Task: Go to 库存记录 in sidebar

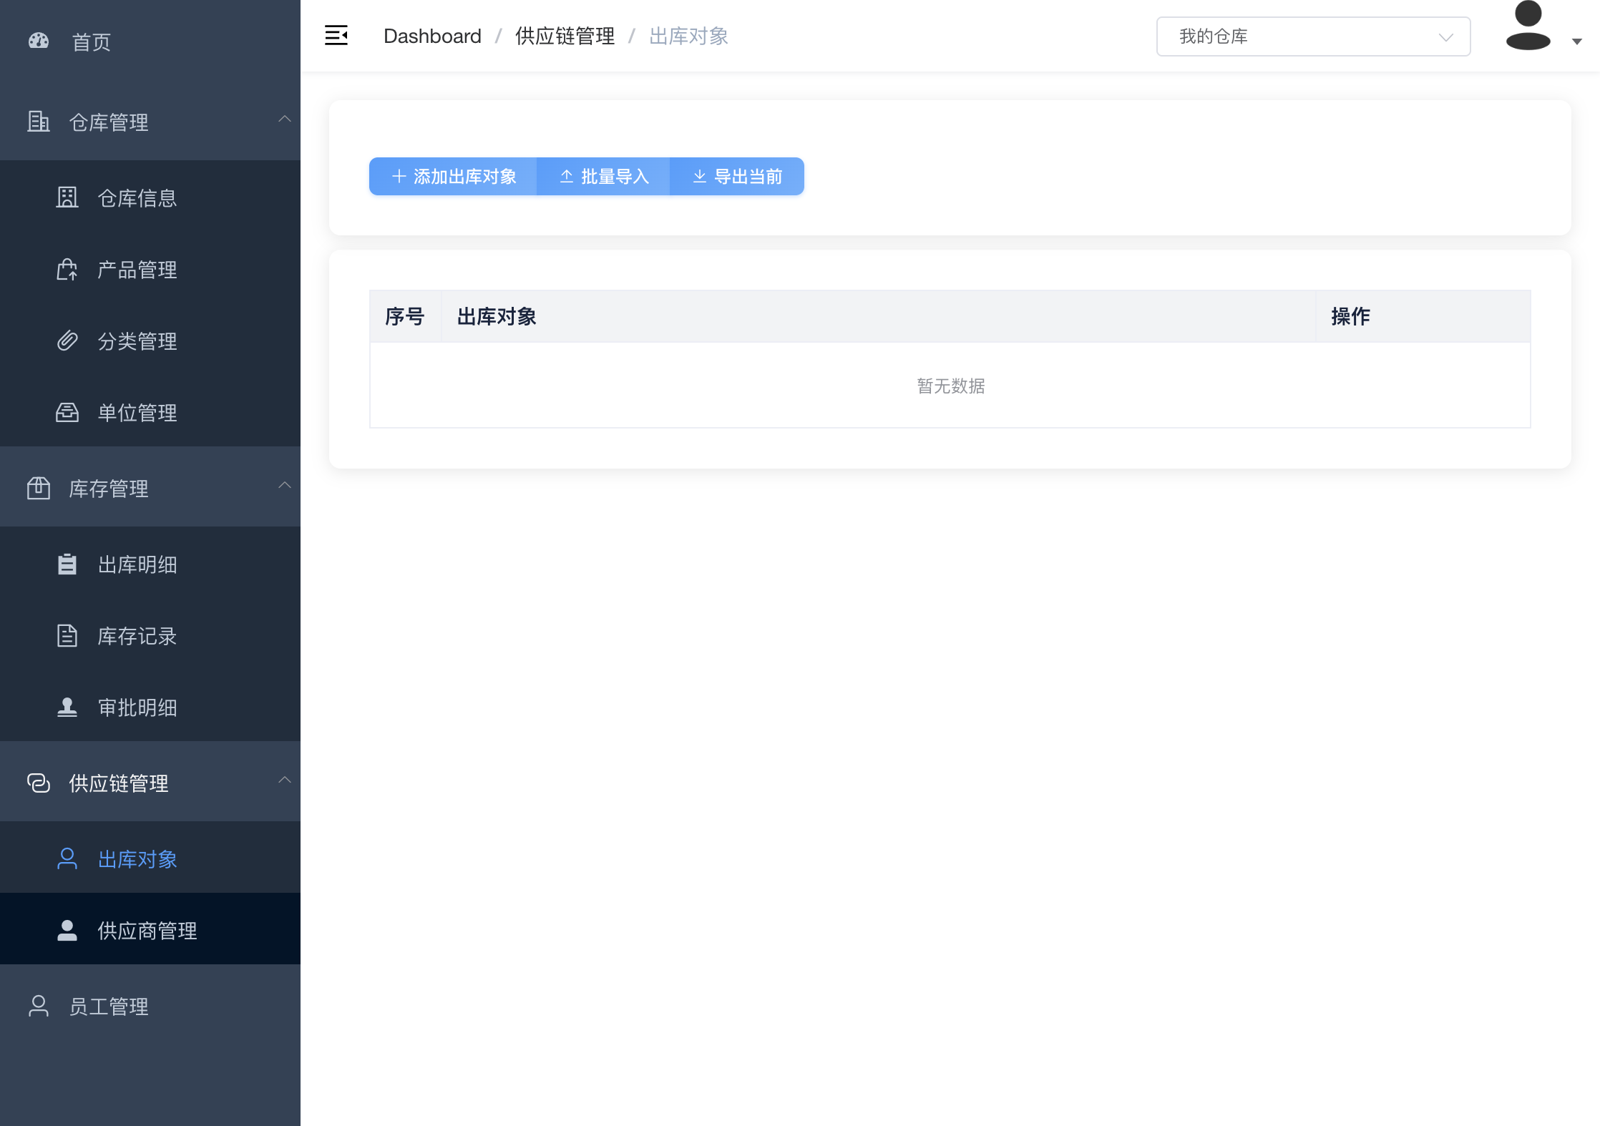Action: coord(137,636)
